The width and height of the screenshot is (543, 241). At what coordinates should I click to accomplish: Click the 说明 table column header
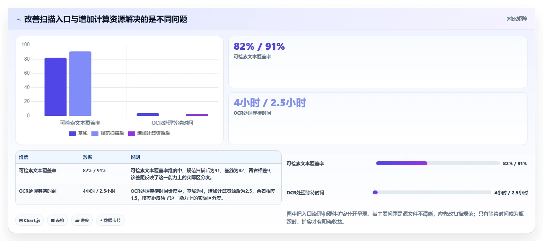pyautogui.click(x=135, y=157)
